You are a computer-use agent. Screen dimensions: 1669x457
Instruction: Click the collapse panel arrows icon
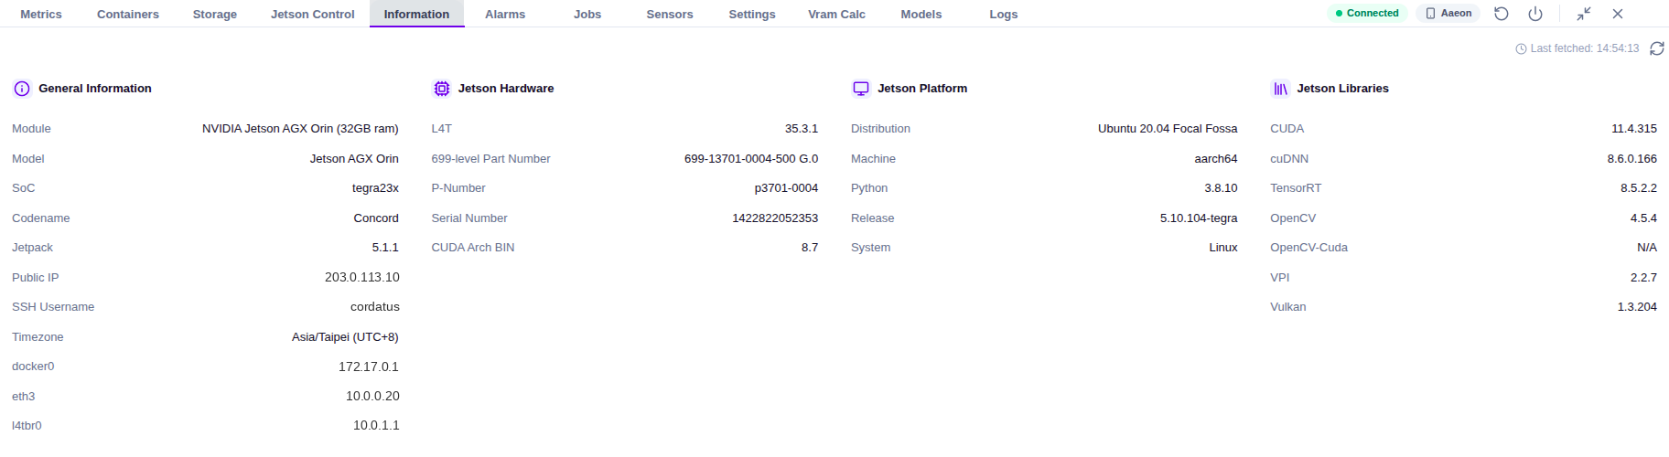pyautogui.click(x=1584, y=14)
